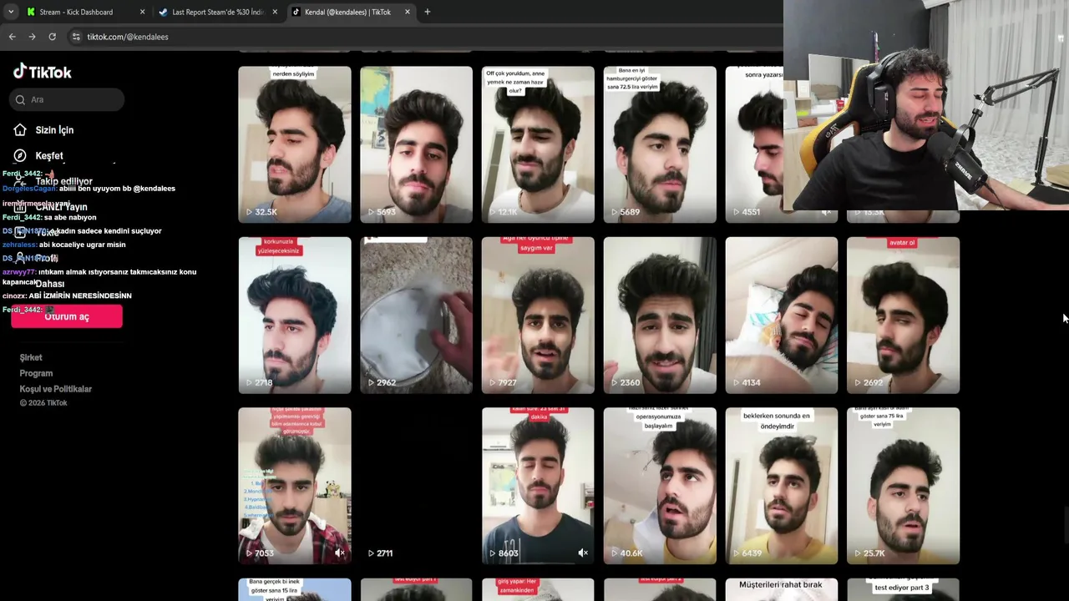The image size is (1069, 601).
Task: Open Koşul ve Politikalar link
Action: coord(55,389)
